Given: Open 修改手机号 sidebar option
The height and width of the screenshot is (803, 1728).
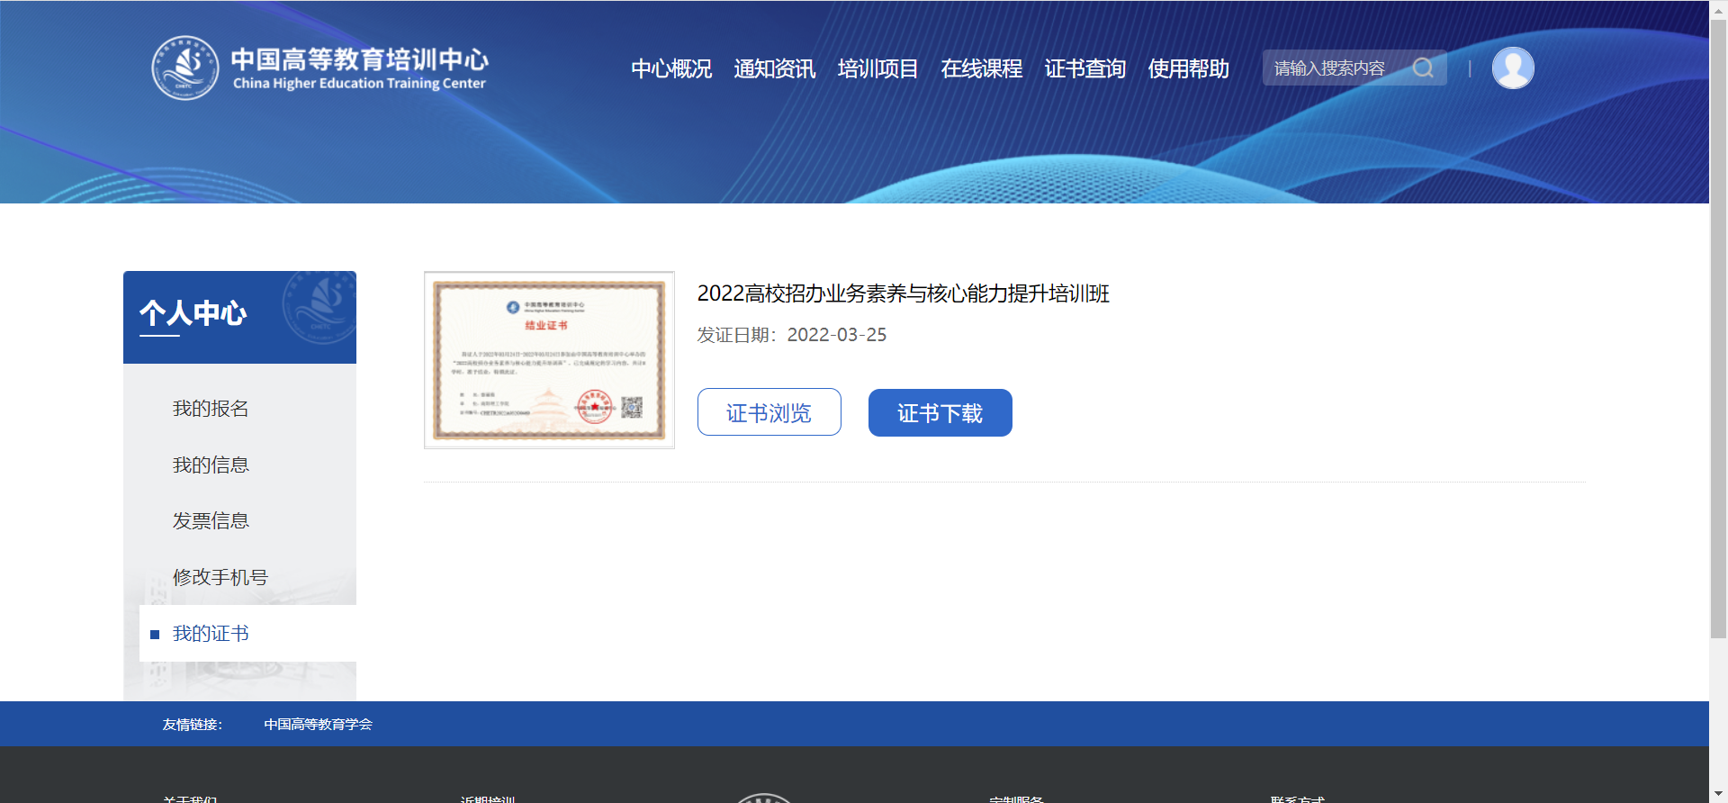Looking at the screenshot, I should coord(220,577).
